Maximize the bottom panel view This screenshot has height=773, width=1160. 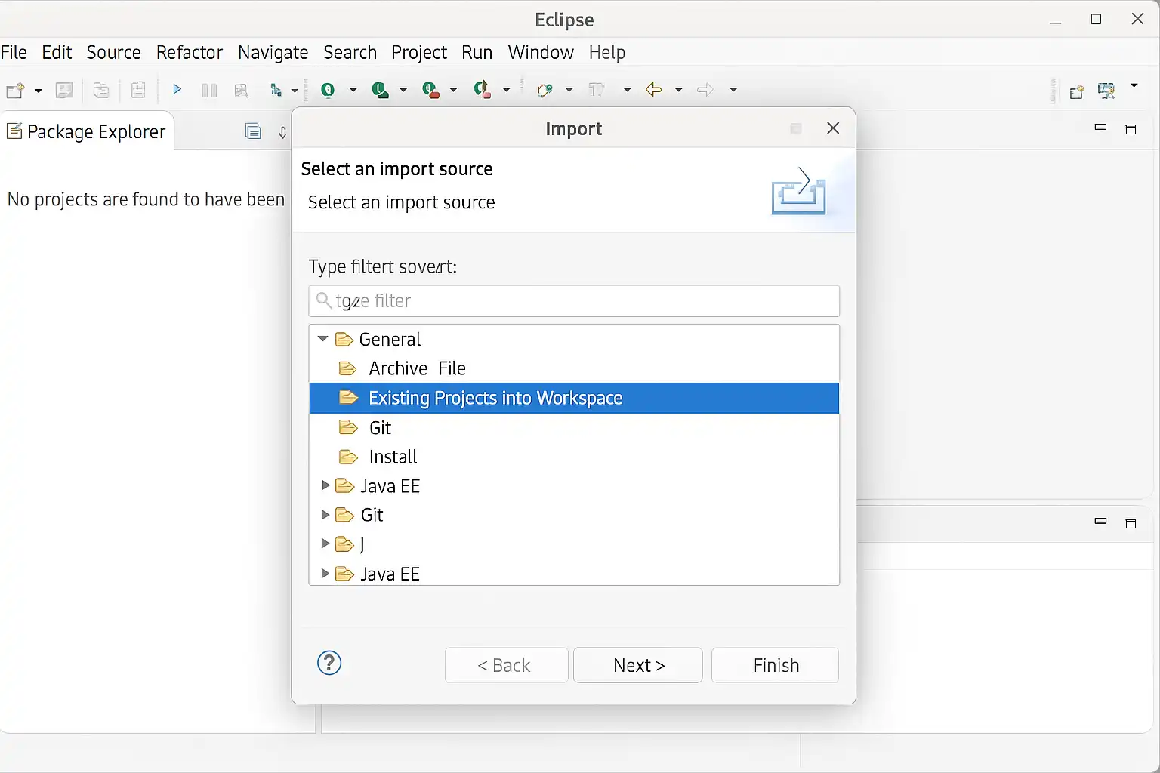pos(1131,523)
